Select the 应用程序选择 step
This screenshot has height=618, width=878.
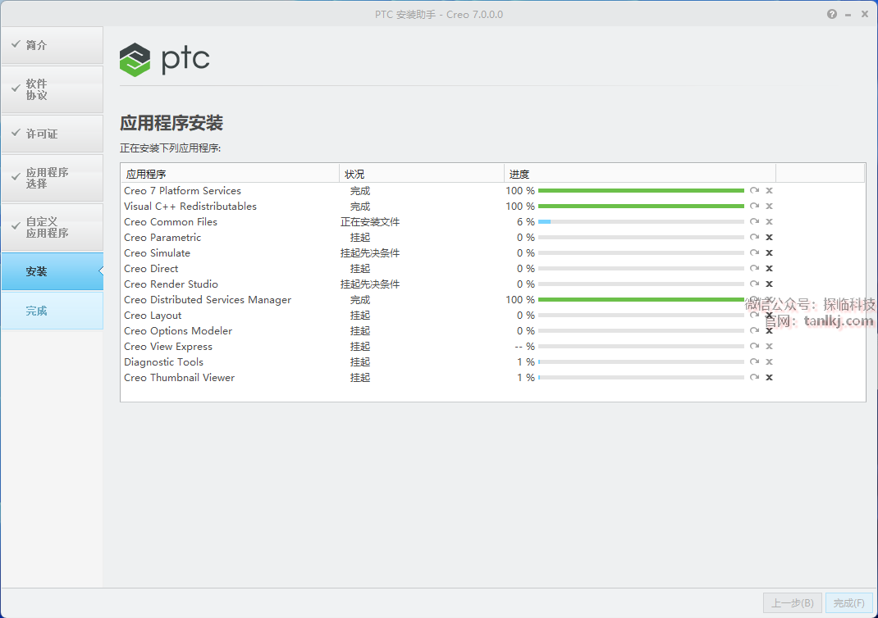click(52, 178)
